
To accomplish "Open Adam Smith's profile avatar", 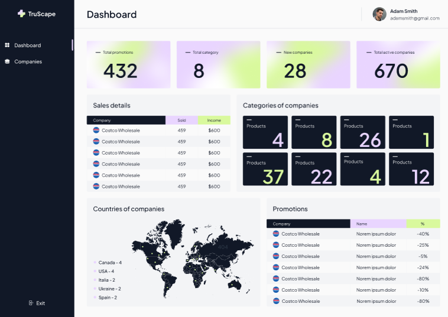I will point(379,14).
